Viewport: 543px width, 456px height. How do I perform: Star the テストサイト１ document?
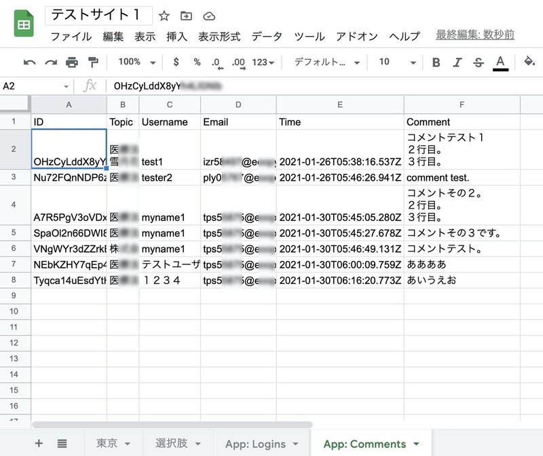tap(164, 16)
